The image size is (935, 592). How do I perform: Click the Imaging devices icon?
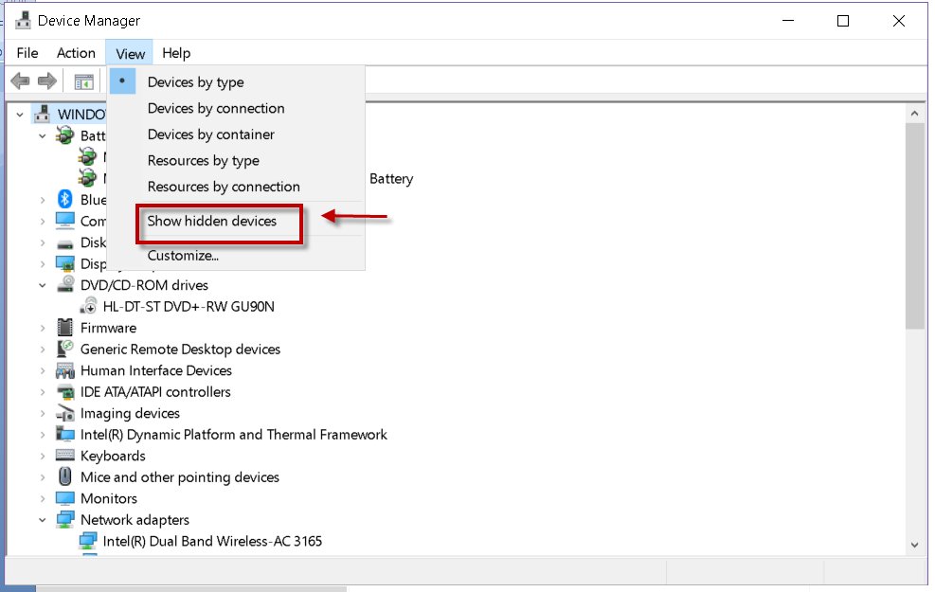click(65, 413)
